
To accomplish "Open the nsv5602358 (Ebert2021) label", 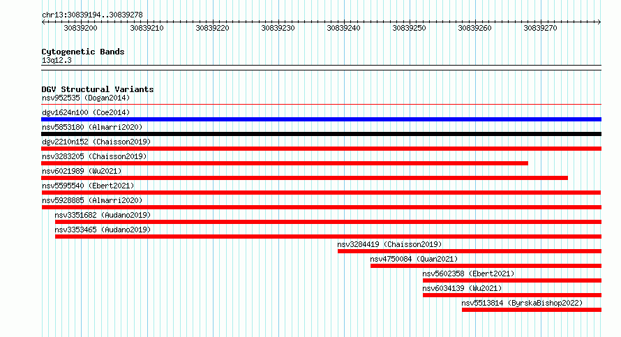I will 468,274.
